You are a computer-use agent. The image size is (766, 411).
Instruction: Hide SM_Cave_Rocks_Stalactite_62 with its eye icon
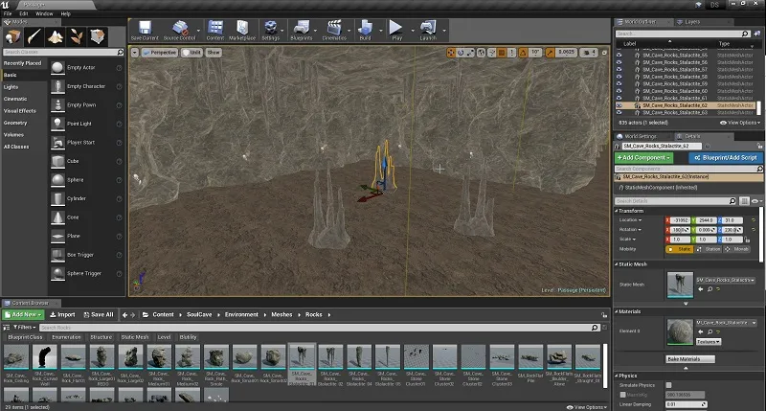(619, 105)
